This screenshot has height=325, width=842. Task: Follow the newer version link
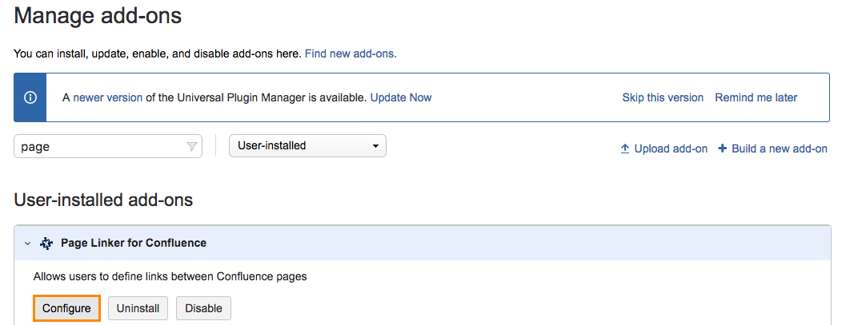[x=108, y=97]
